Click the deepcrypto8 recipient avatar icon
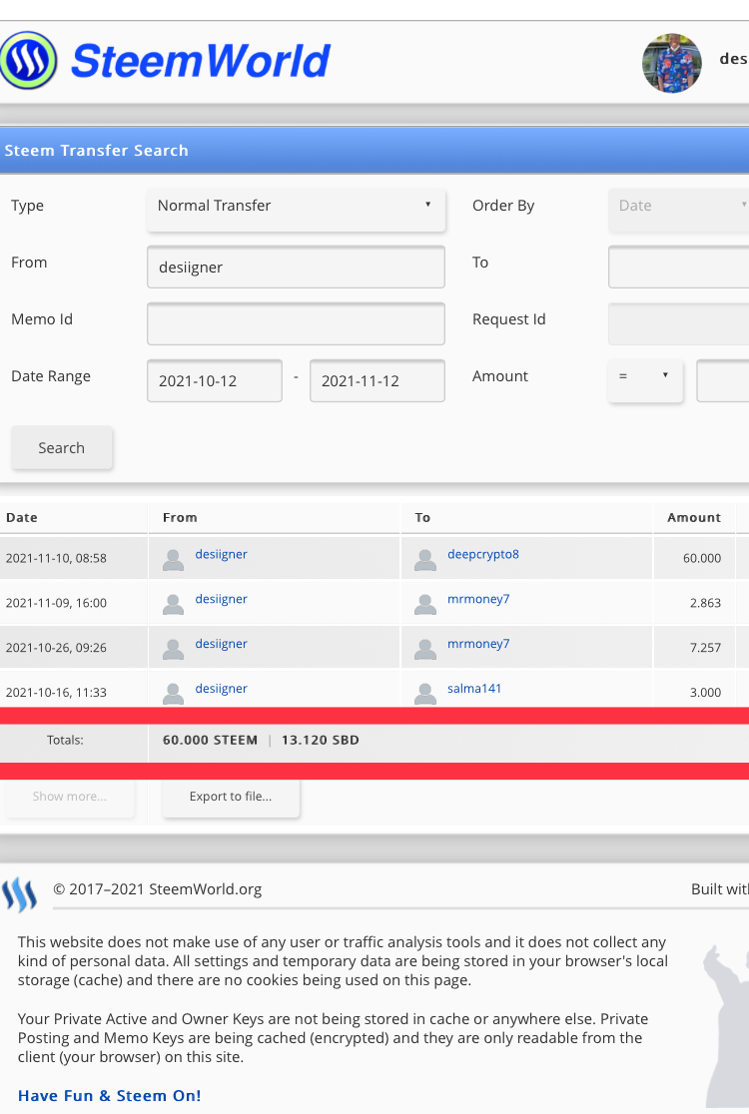This screenshot has height=1114, width=749. point(425,560)
